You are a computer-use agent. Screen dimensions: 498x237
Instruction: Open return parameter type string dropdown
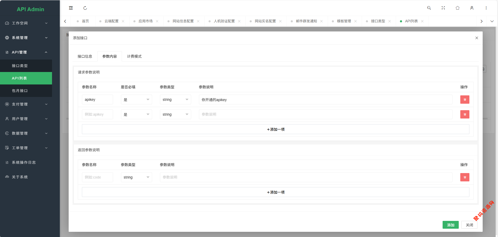tap(136, 177)
